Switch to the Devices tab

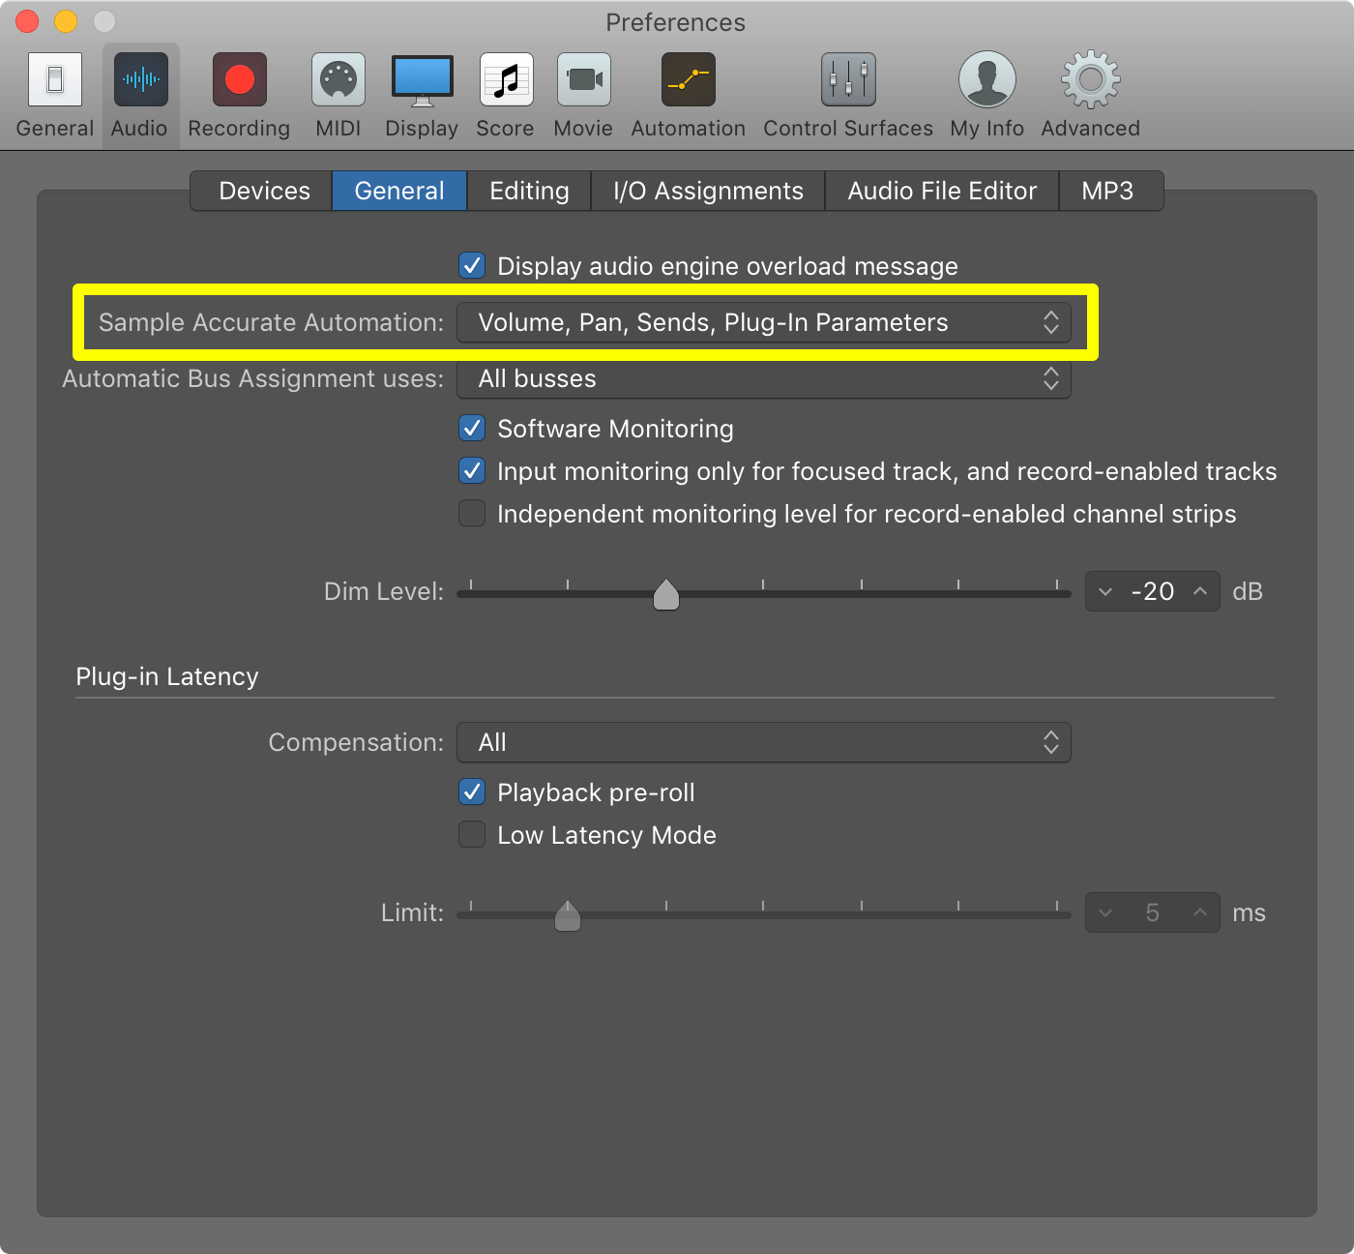[264, 192]
